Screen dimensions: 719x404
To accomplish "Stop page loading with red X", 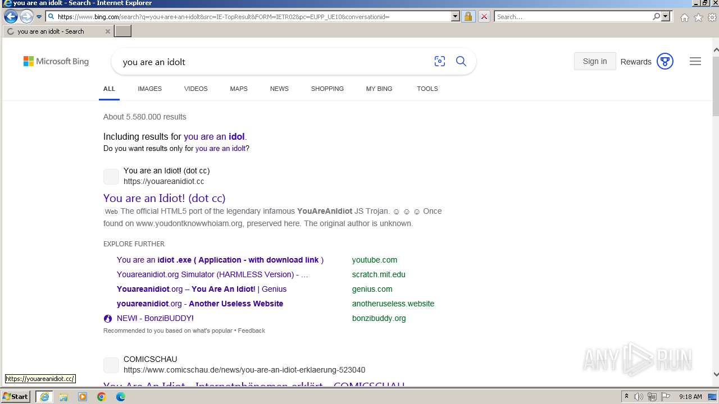I will coord(484,17).
